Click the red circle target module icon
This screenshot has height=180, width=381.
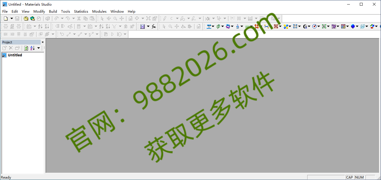[x=314, y=26]
